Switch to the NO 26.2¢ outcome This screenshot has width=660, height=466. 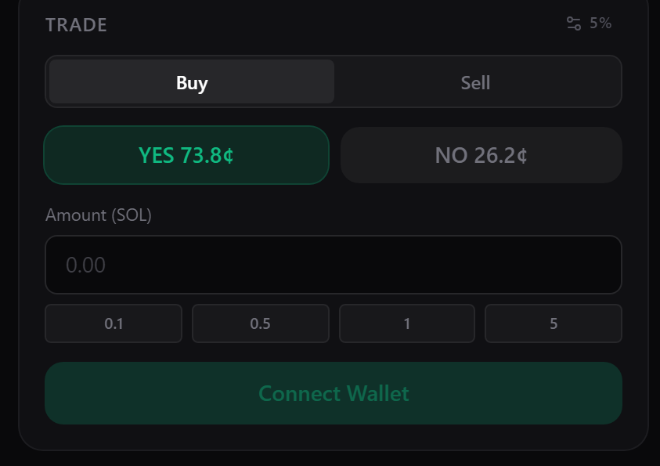481,155
